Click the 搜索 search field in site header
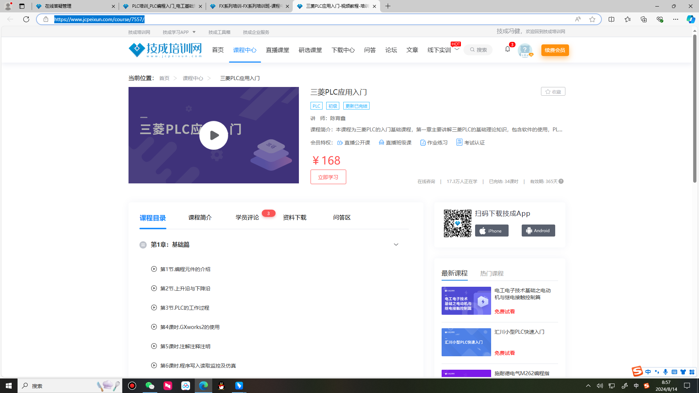699x393 pixels. pos(478,50)
